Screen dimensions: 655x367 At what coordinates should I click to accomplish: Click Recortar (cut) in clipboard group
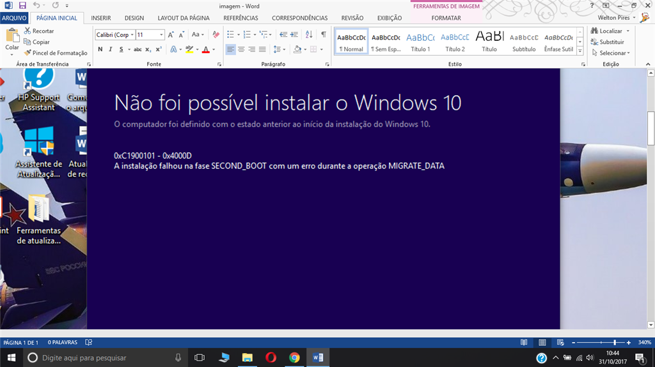tap(39, 31)
